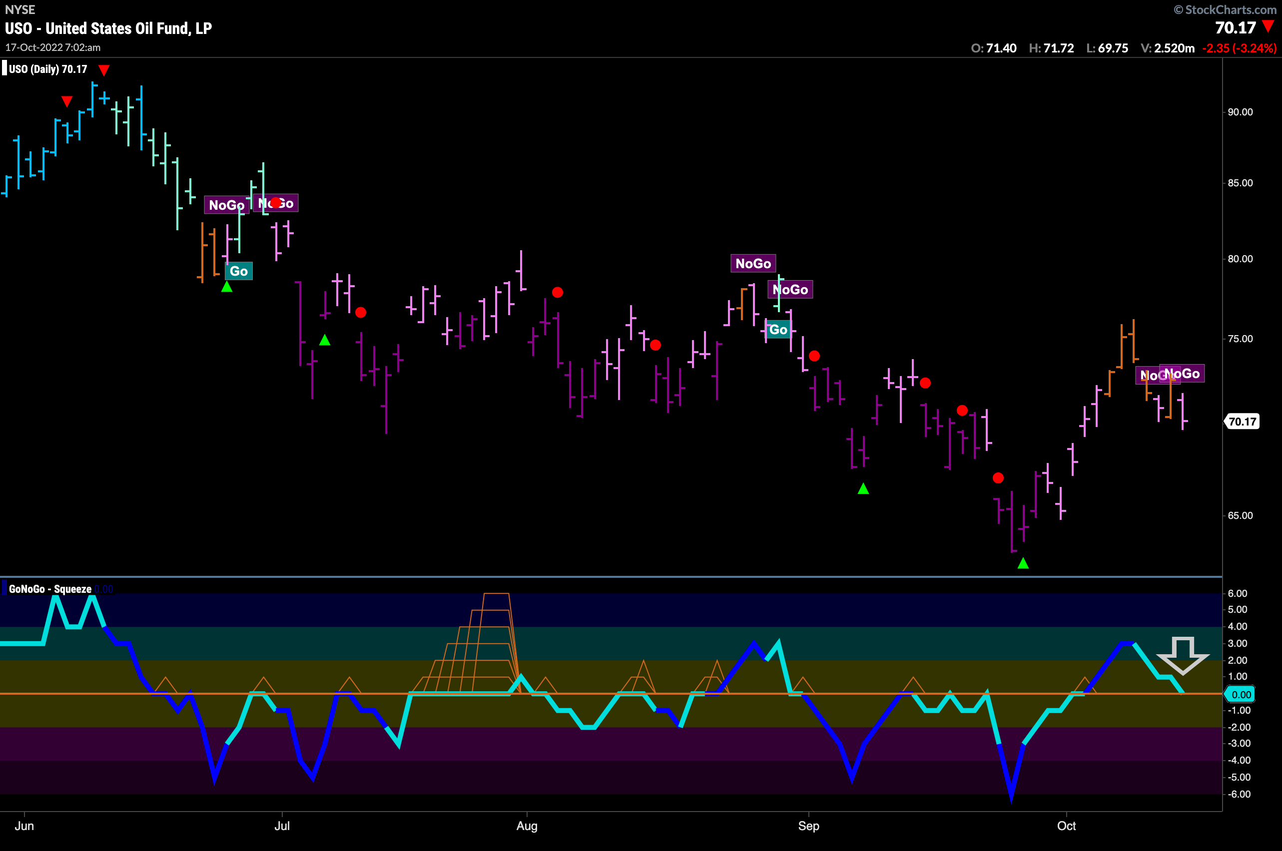This screenshot has width=1282, height=851.
Task: Click the L: 69.75 low value
Action: click(1107, 48)
